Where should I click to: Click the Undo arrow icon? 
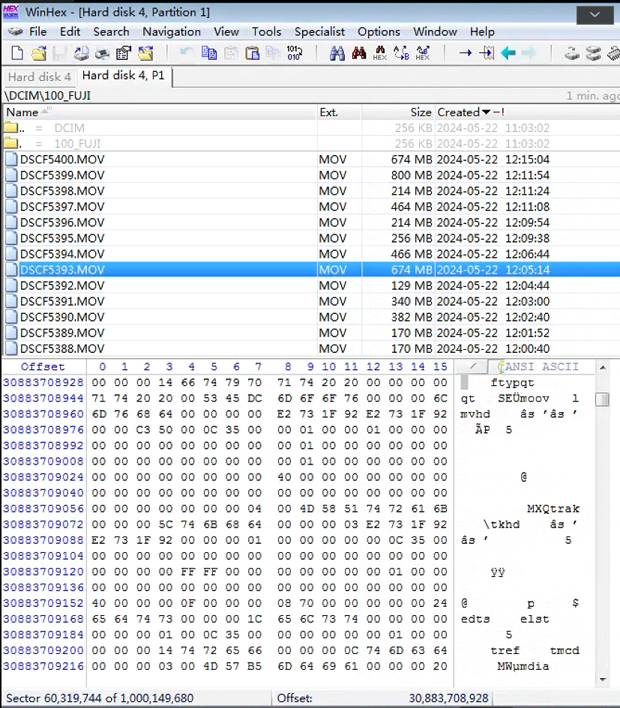pos(186,53)
